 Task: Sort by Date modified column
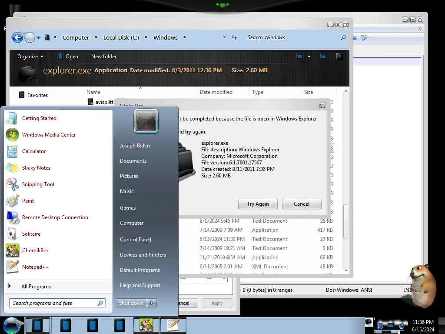pos(216,92)
